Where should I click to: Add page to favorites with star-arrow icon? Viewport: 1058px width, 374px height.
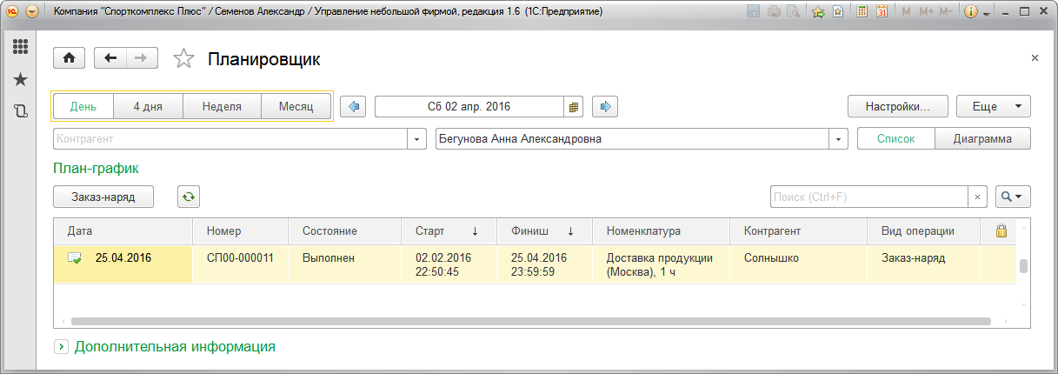coord(818,12)
